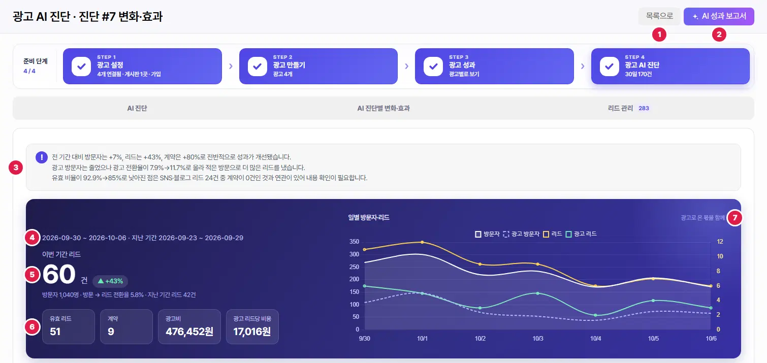Screen dimensions: 767x363
Task: Click the 일별 방문자·리드 chart title
Action: point(369,217)
